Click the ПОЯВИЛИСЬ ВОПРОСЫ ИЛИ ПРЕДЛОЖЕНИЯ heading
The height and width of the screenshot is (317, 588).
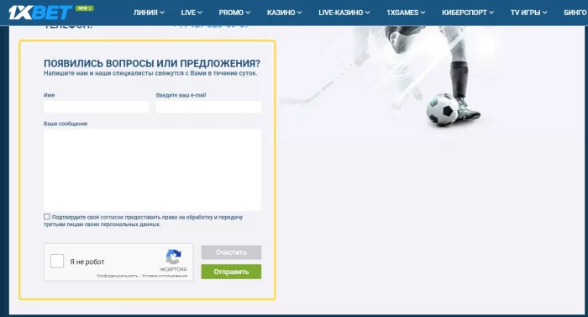click(x=152, y=63)
